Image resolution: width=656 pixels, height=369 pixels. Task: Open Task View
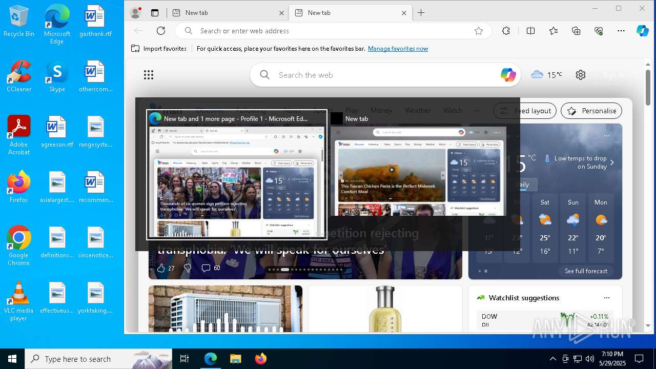(x=184, y=359)
